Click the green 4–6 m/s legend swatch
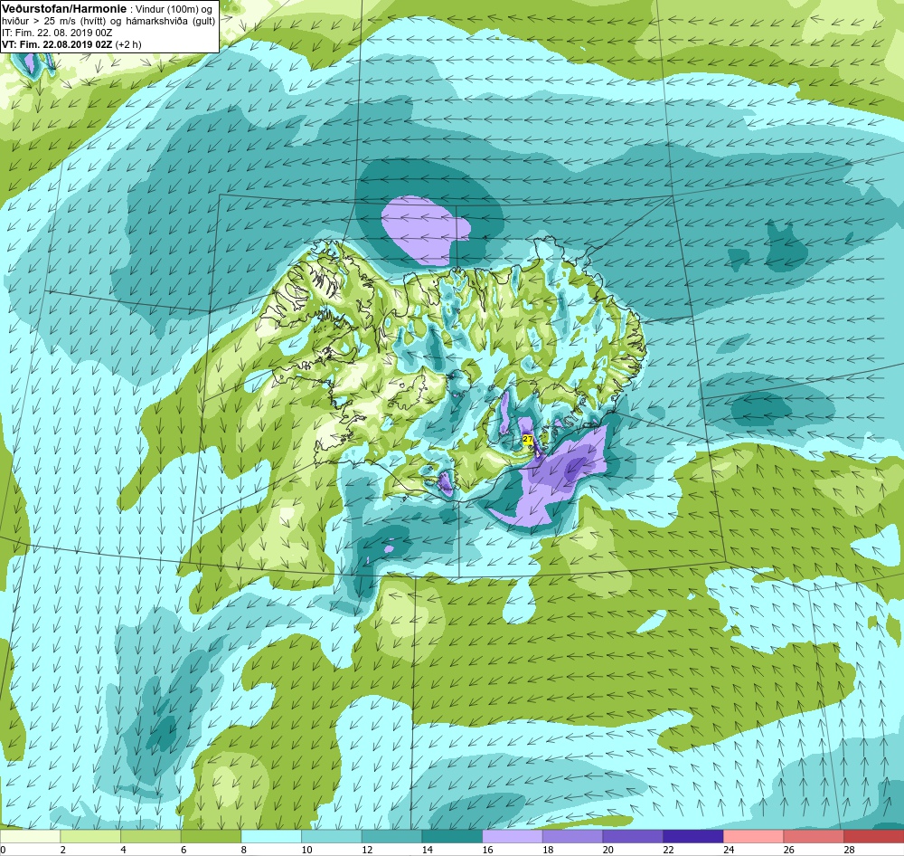 (x=150, y=836)
